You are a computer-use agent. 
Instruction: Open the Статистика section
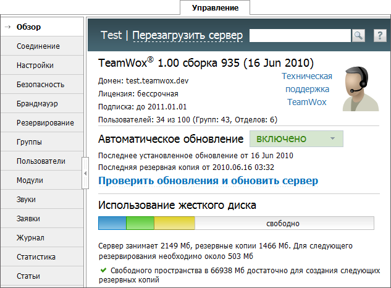[42, 257]
